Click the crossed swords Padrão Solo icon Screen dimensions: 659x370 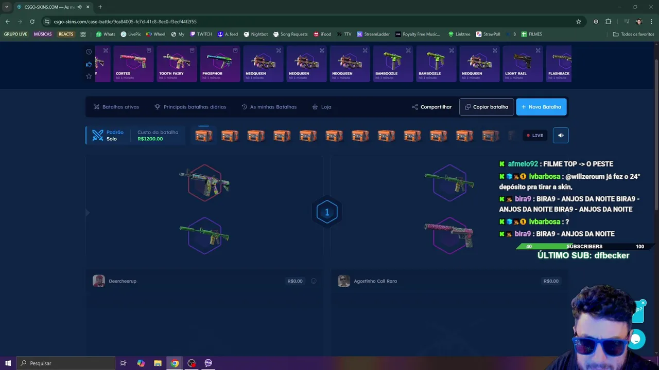(x=98, y=135)
